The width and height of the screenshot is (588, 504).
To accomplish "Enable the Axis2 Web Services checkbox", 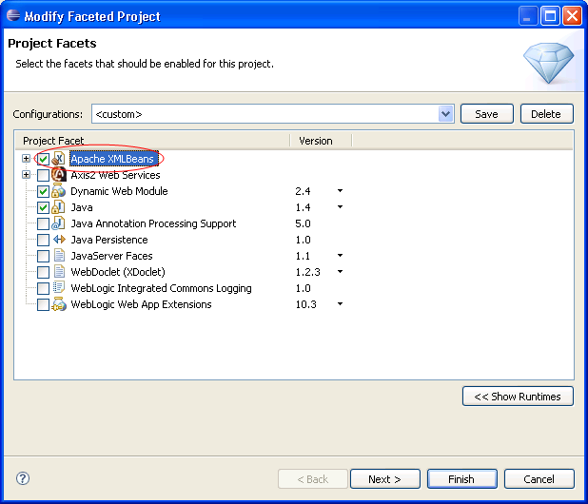I will click(x=43, y=175).
